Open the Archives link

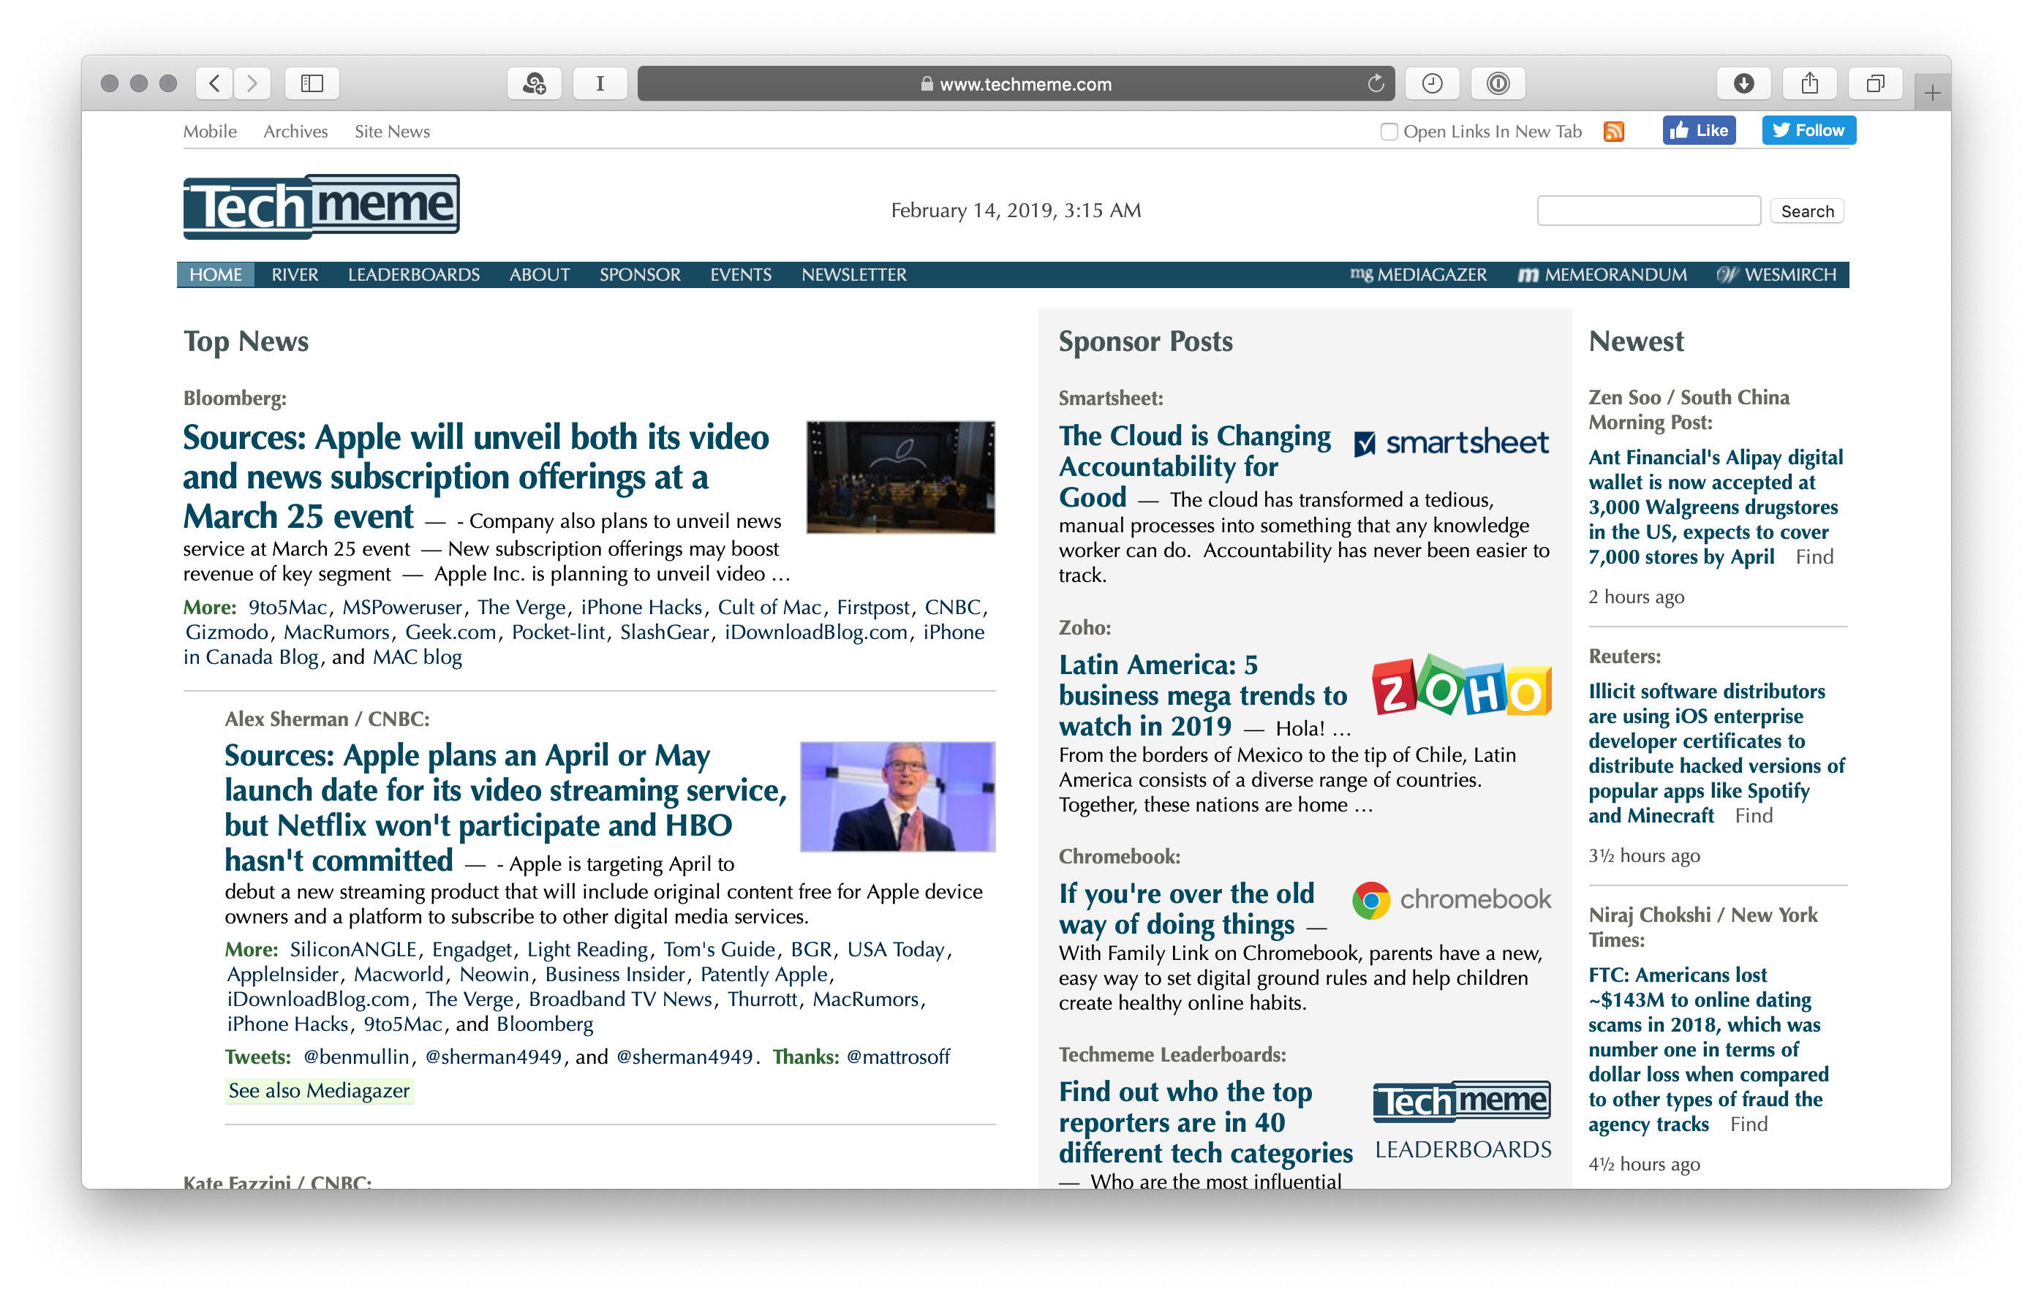[295, 131]
